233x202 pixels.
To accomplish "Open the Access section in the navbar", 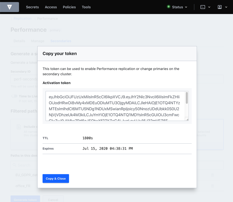I will click(x=51, y=7).
